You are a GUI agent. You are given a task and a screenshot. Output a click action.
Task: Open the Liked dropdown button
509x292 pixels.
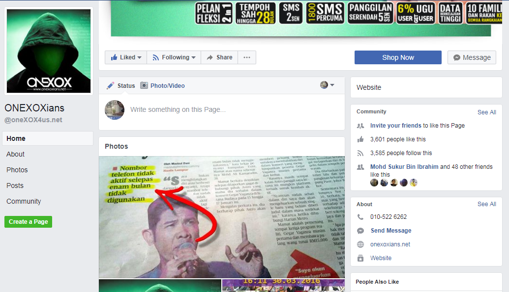click(x=126, y=57)
